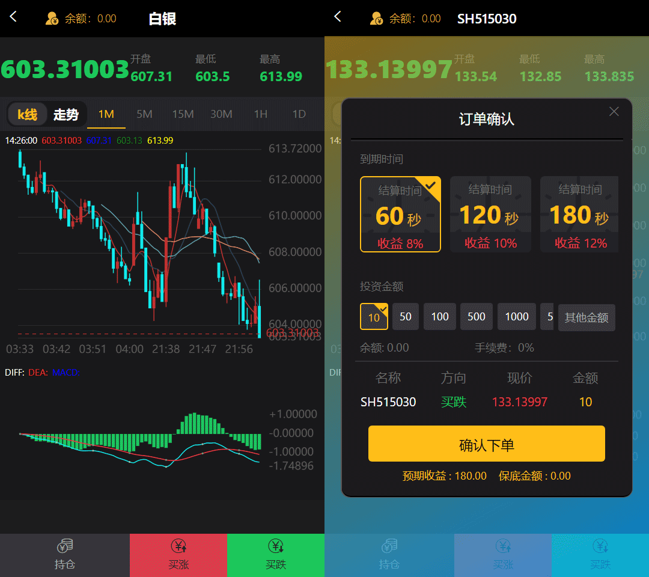Switch chart to 走势 trend view
Image resolution: width=649 pixels, height=577 pixels.
[x=66, y=114]
